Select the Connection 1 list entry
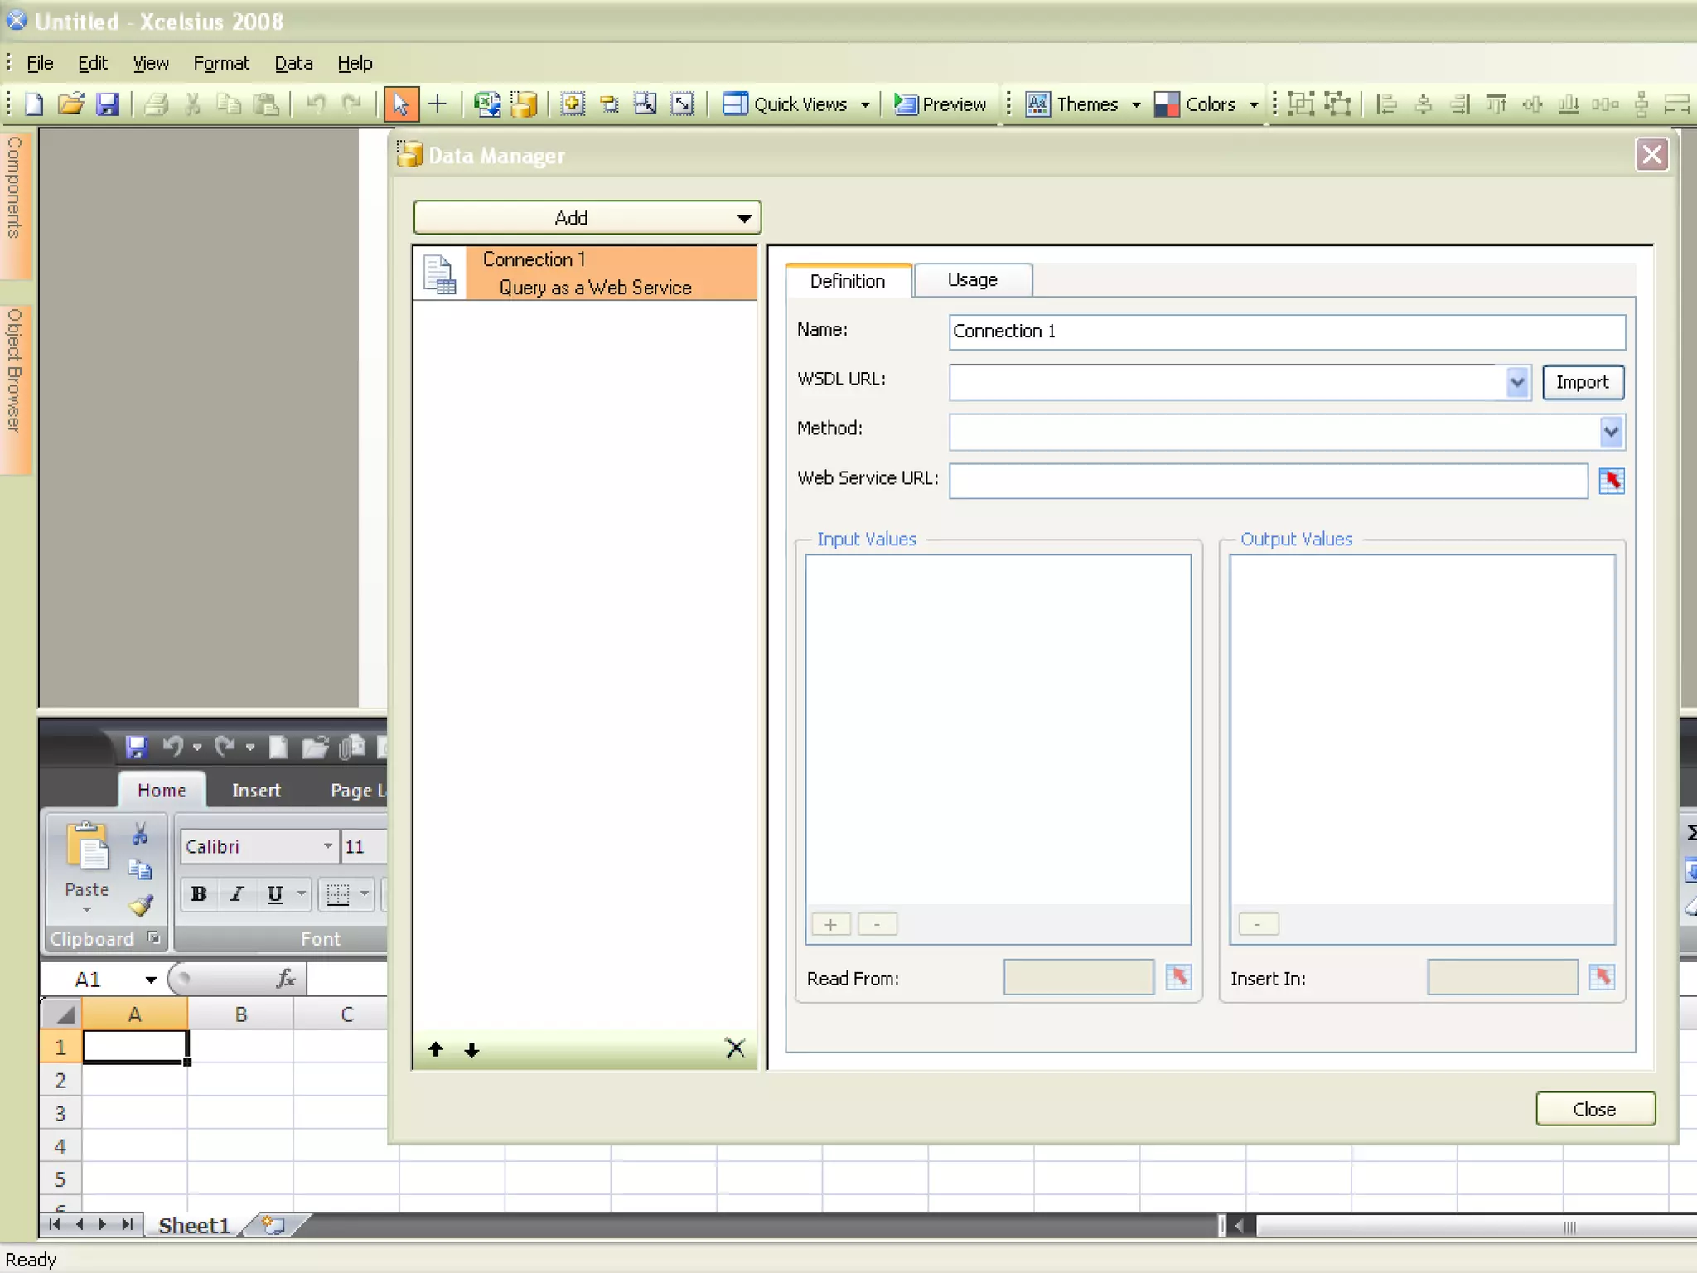 coord(585,273)
